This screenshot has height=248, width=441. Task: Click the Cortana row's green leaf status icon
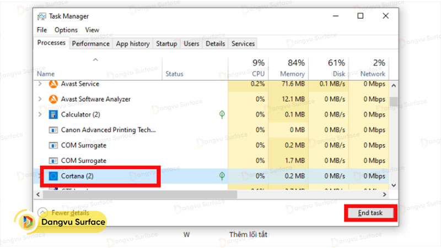click(x=222, y=176)
